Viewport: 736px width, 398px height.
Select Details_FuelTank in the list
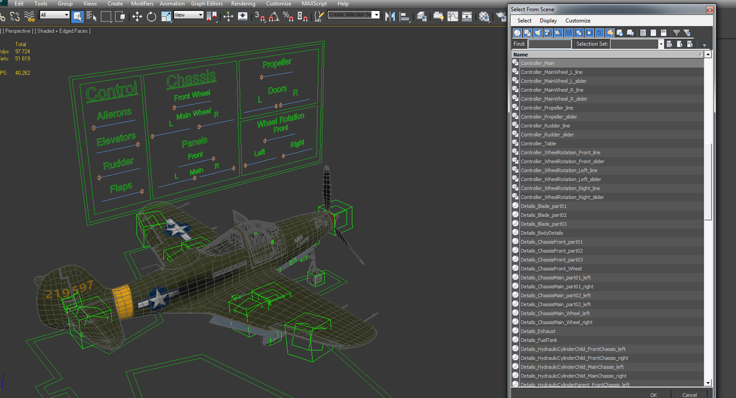point(608,340)
